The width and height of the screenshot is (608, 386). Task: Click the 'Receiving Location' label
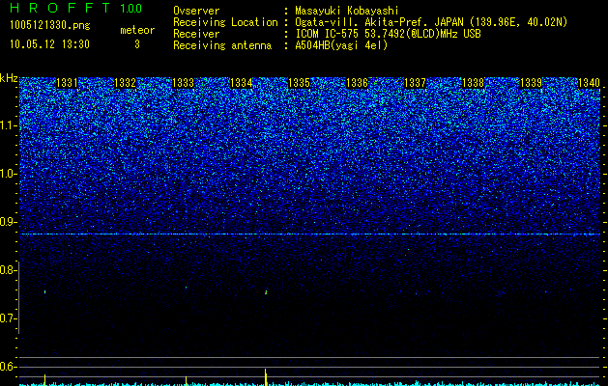coord(225,23)
